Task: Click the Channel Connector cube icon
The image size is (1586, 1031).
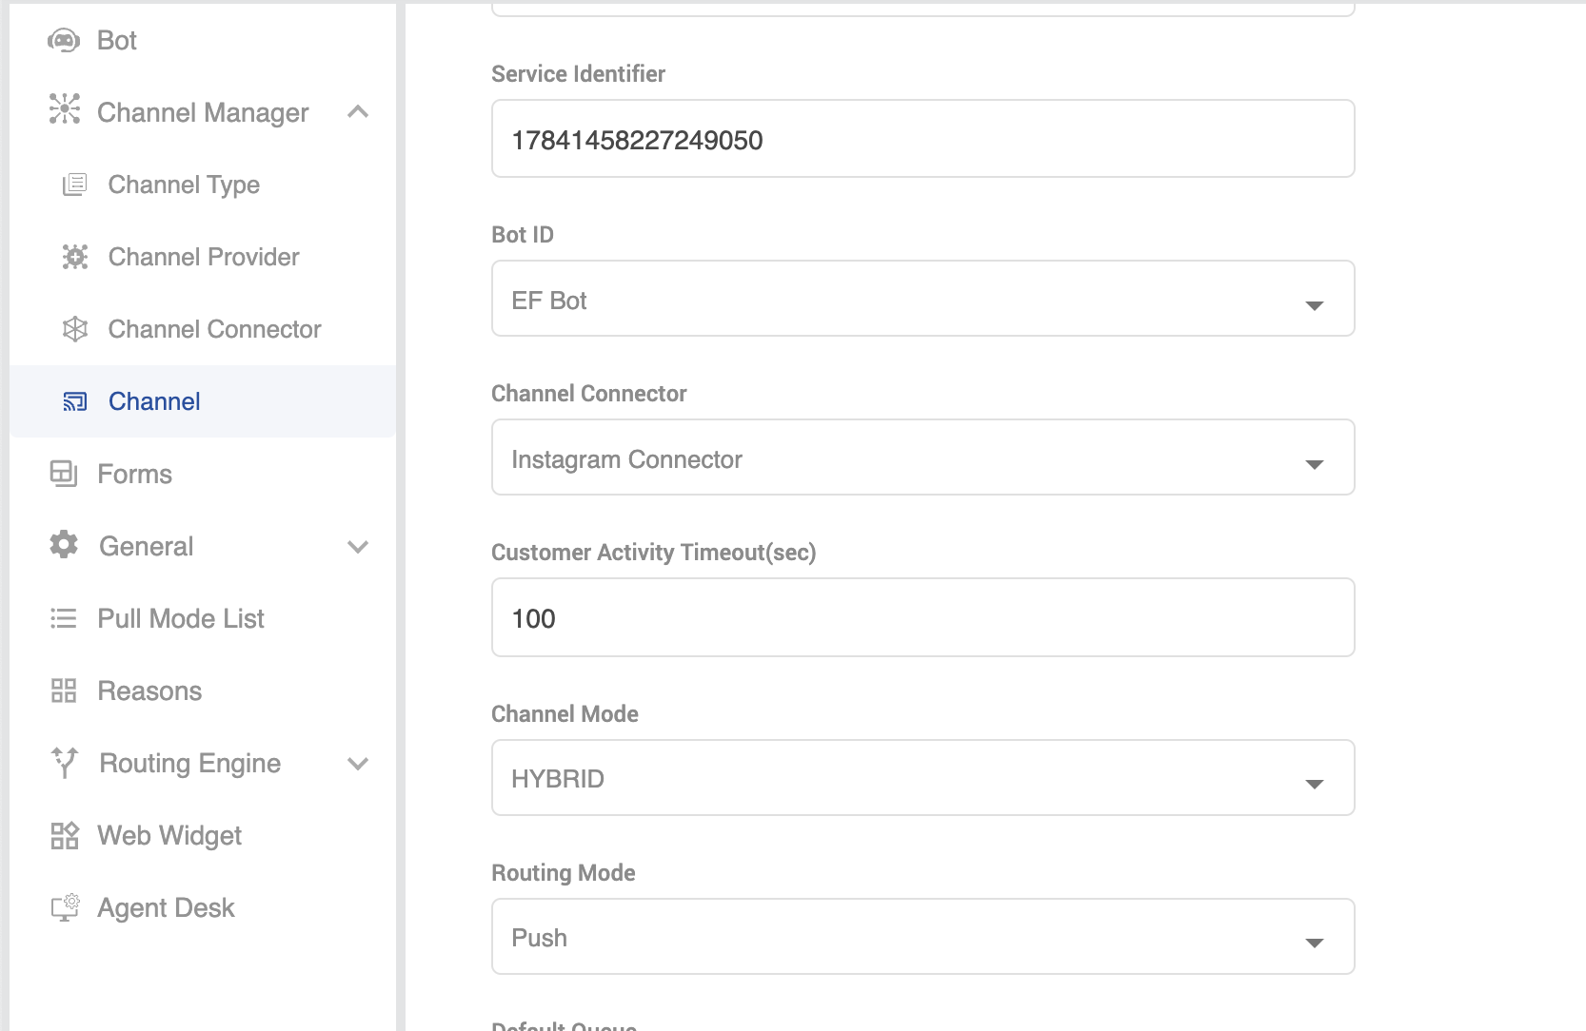Action: click(x=74, y=329)
